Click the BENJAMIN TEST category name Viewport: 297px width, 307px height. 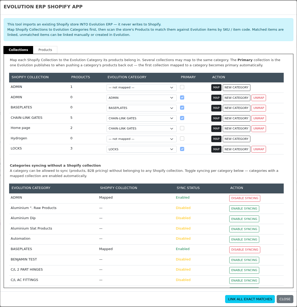tap(24, 259)
